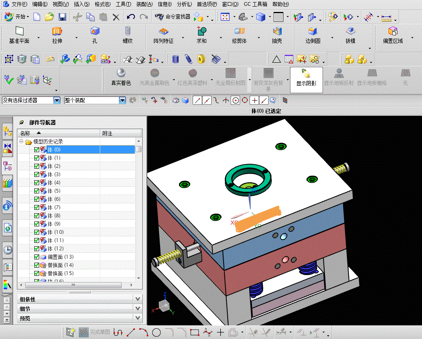Open the 装配(A) menu
This screenshot has height=339, width=422.
[144, 4]
